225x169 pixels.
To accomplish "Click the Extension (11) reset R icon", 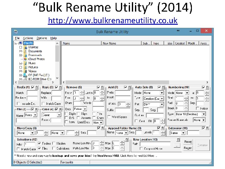I will [x=207, y=128].
